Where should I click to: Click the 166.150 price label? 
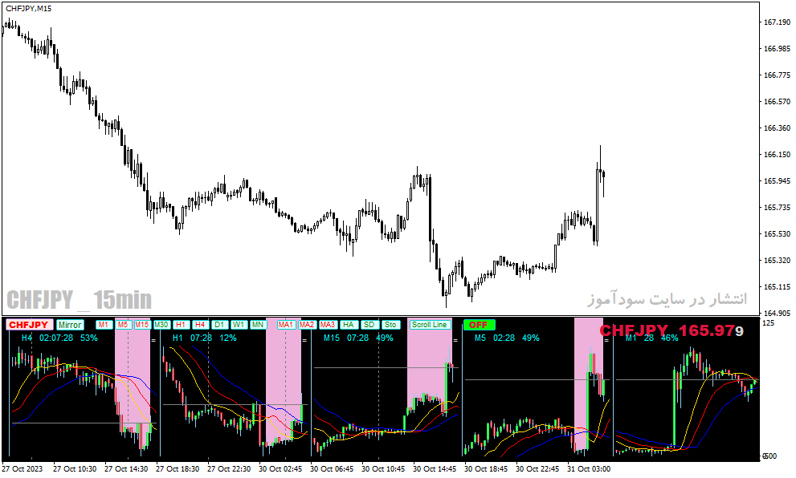coord(778,155)
